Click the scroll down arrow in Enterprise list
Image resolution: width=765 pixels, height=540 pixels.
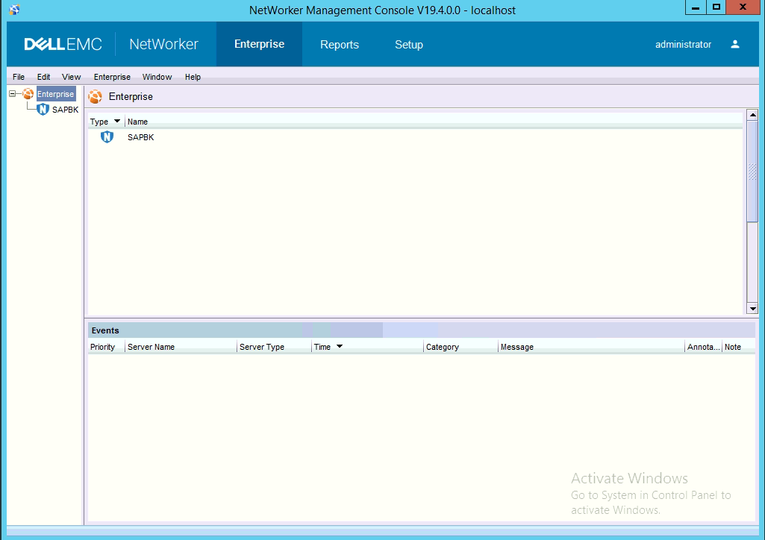click(x=752, y=308)
